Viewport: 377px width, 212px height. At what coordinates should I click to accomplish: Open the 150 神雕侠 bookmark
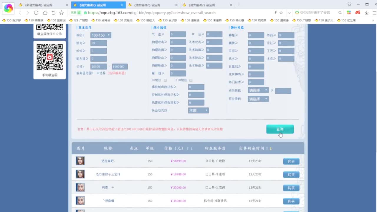click(34, 20)
